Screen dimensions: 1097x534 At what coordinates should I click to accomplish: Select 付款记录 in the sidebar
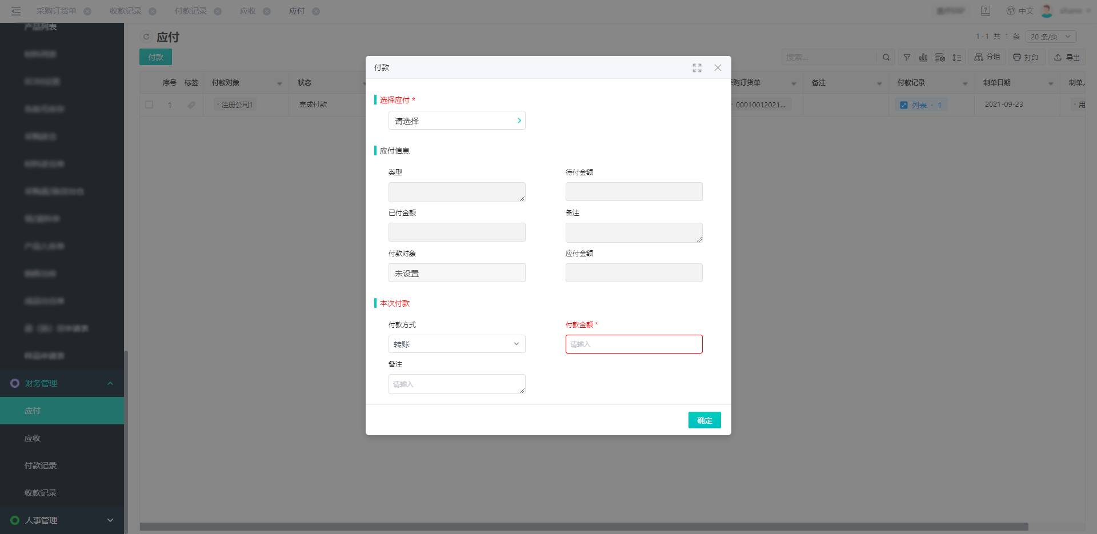[62, 465]
